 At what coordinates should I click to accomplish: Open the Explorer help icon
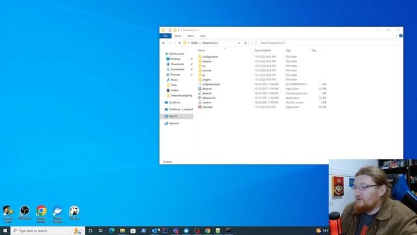(401, 36)
